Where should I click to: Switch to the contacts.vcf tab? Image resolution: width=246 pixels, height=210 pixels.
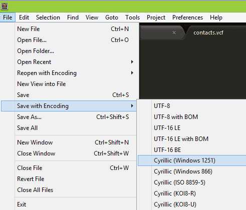208,32
